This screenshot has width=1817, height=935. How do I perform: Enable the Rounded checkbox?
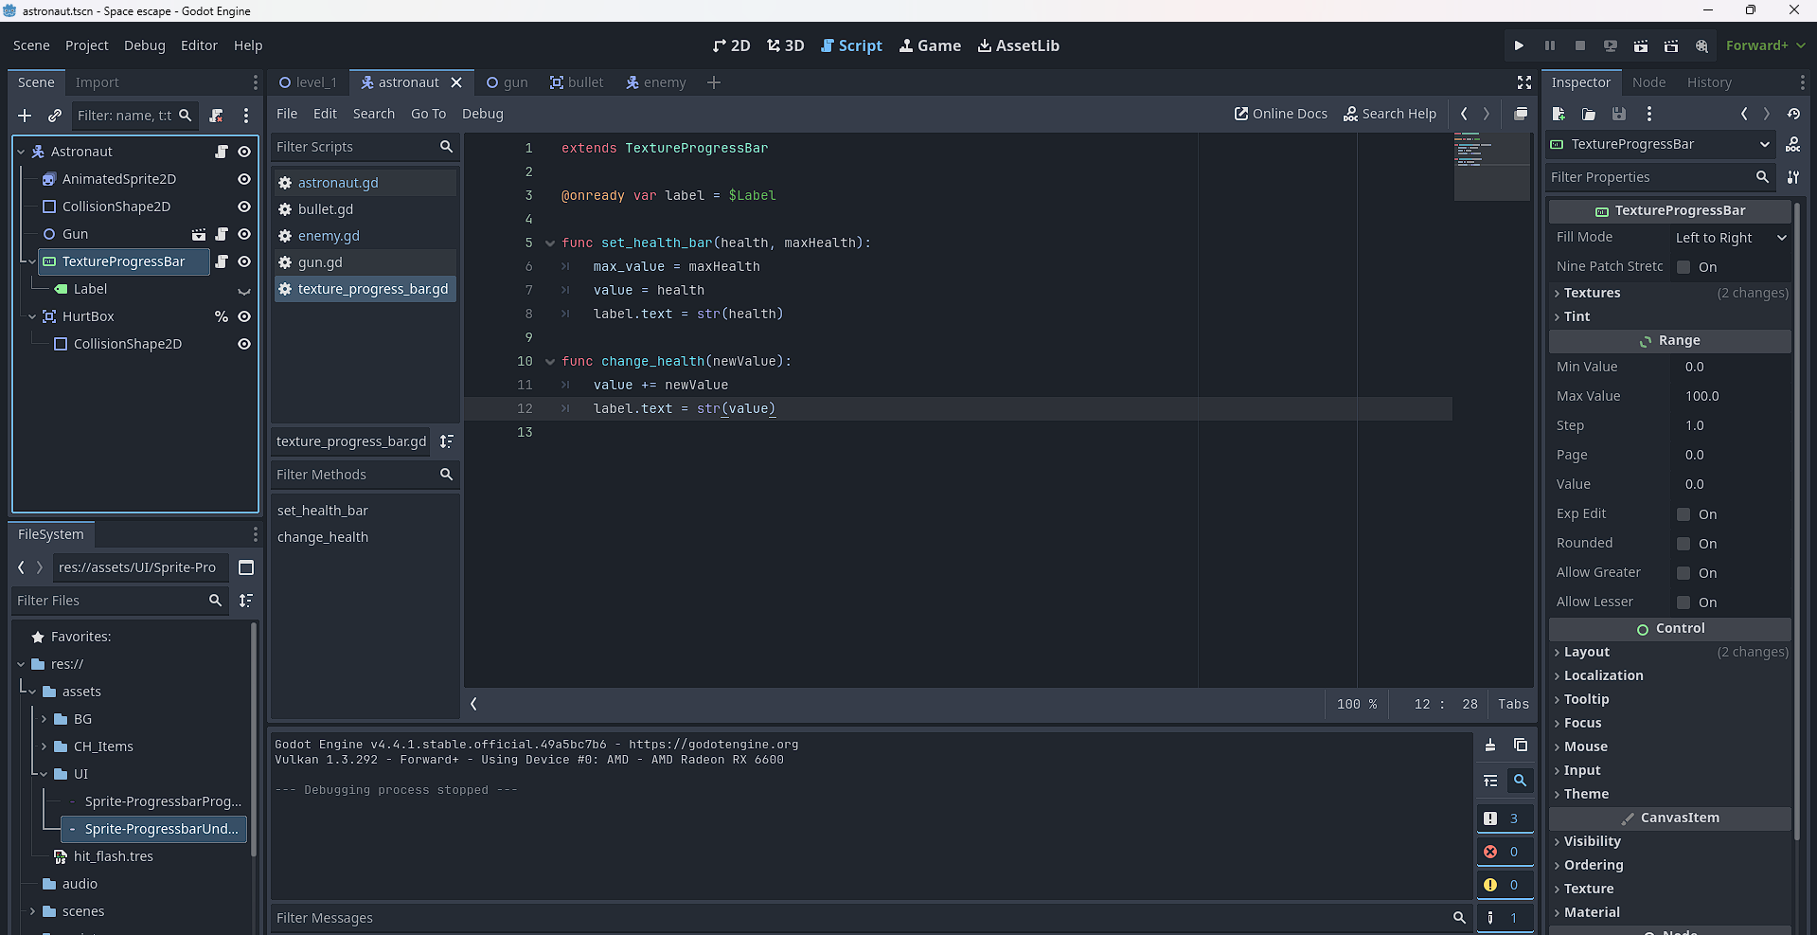(x=1683, y=544)
